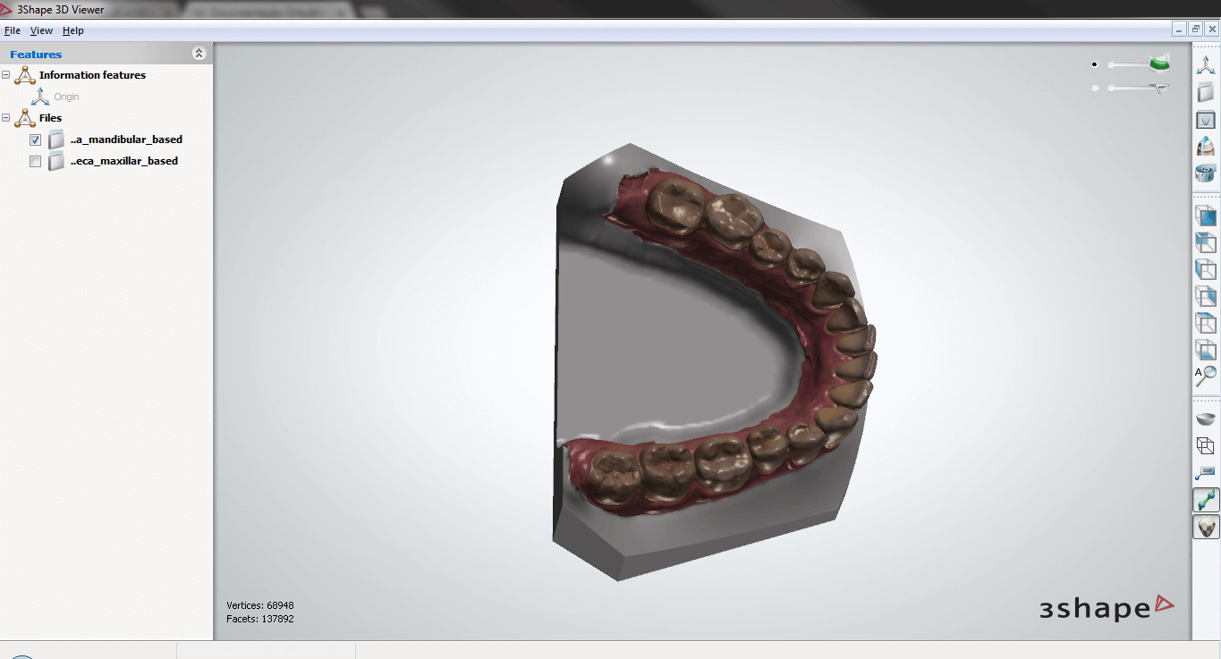The height and width of the screenshot is (659, 1221).
Task: Open the View menu
Action: click(41, 30)
